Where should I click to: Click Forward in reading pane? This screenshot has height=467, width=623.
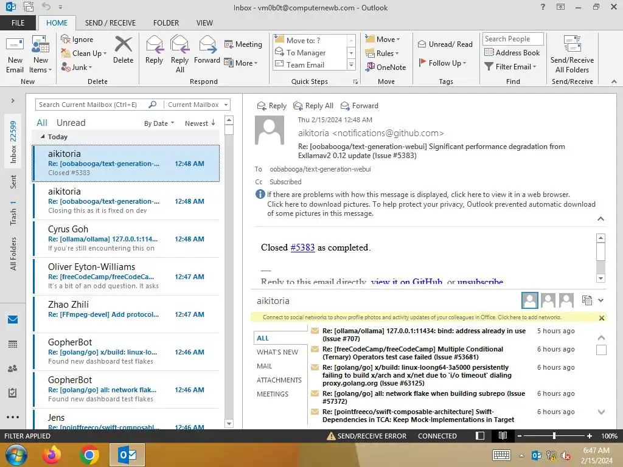click(360, 106)
